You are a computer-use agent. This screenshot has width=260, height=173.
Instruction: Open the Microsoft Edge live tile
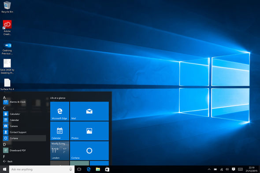pos(59,111)
